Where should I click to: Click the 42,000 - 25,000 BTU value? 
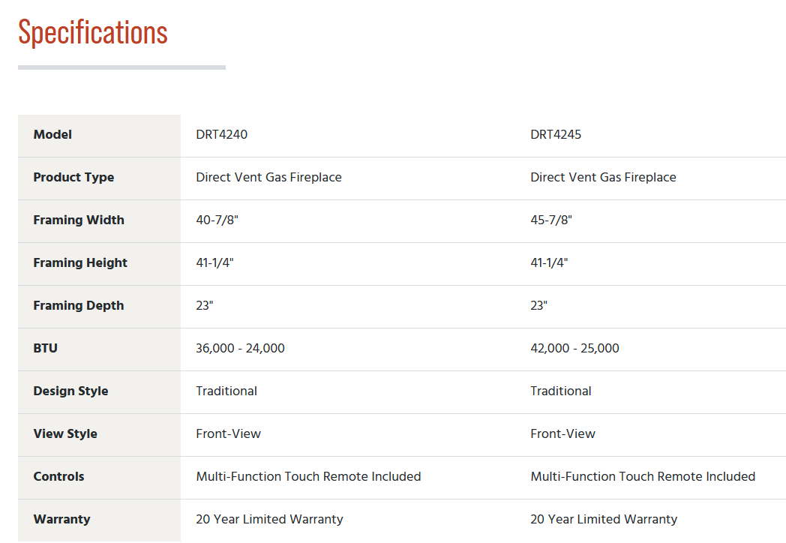575,348
